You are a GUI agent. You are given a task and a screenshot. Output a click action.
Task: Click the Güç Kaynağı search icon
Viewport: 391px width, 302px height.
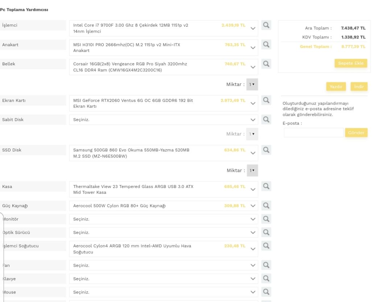pyautogui.click(x=266, y=205)
